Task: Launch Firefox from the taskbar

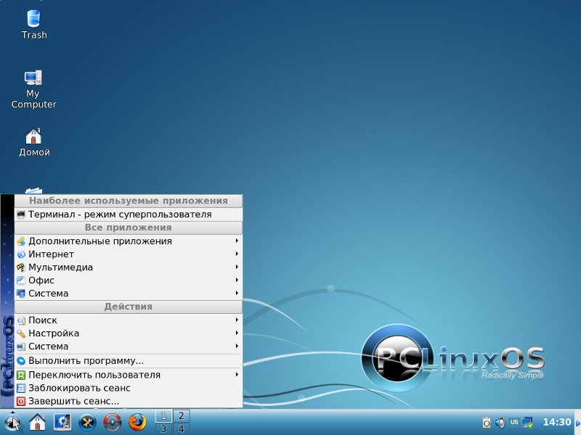Action: [137, 421]
